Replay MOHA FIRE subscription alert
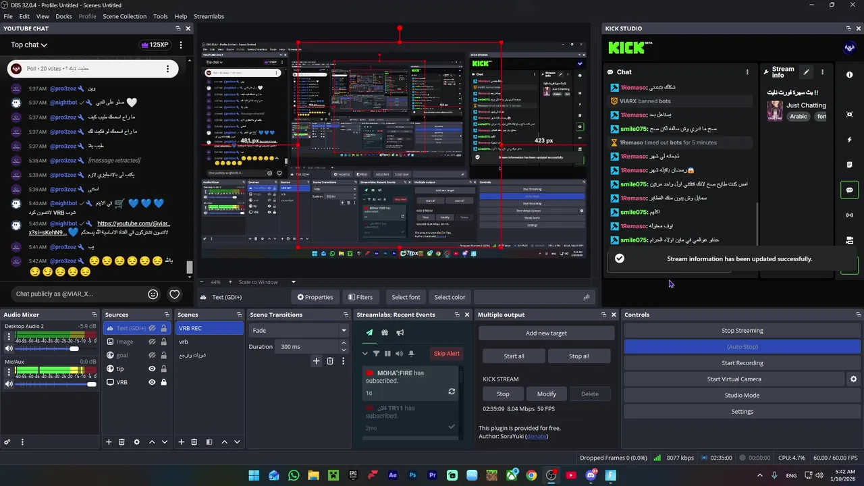This screenshot has width=864, height=486. pyautogui.click(x=452, y=391)
